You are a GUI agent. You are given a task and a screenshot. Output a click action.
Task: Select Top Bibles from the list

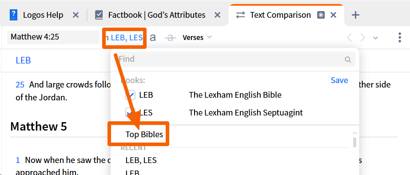point(144,135)
